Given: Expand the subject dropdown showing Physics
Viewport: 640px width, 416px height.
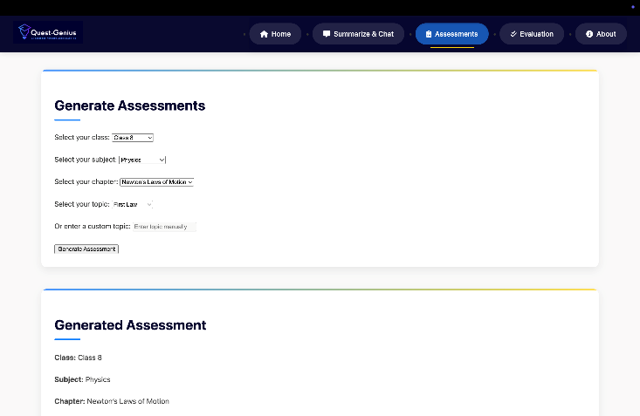Looking at the screenshot, I should coord(142,160).
